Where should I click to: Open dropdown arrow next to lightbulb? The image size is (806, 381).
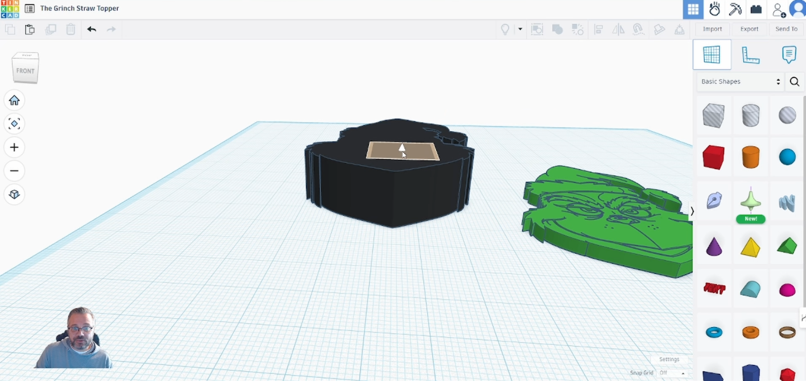click(x=520, y=29)
